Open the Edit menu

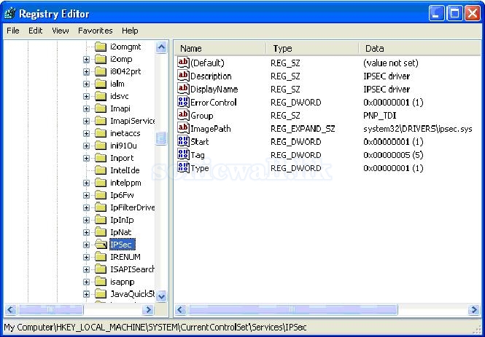36,31
